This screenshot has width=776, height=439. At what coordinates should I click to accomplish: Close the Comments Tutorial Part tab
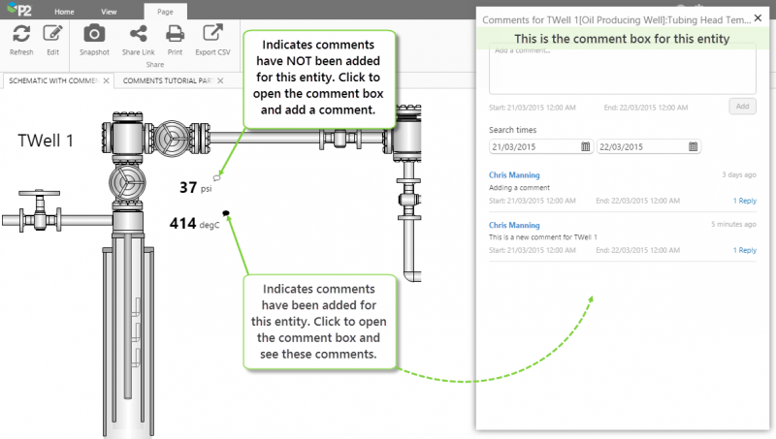click(x=220, y=80)
